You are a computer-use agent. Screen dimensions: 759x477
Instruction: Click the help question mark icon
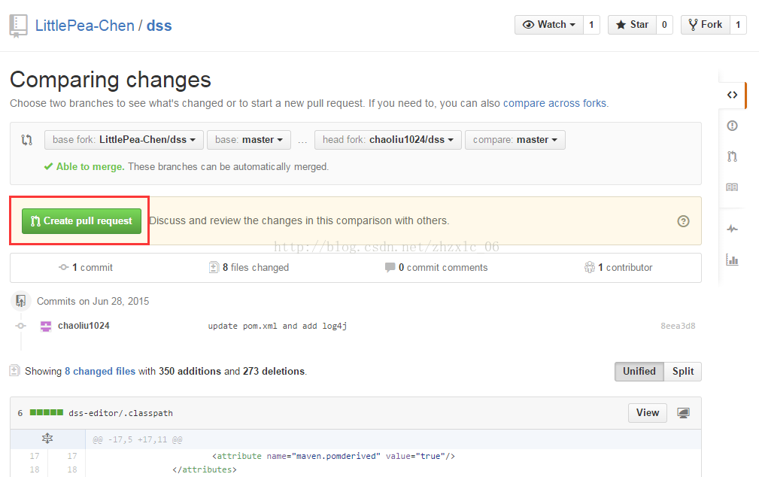pyautogui.click(x=683, y=221)
